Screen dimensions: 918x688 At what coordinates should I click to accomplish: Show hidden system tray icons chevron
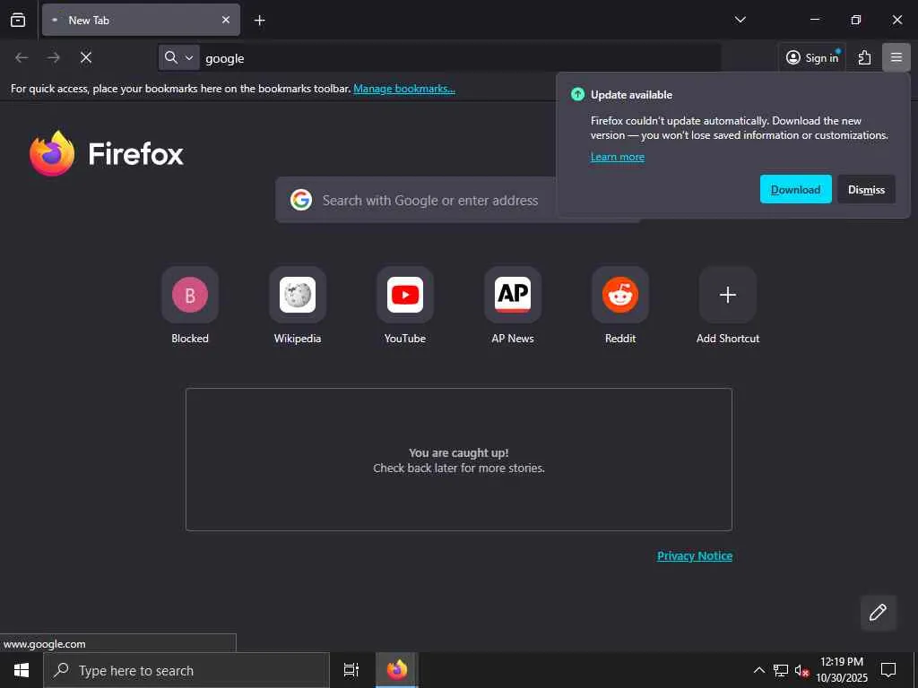click(x=758, y=670)
